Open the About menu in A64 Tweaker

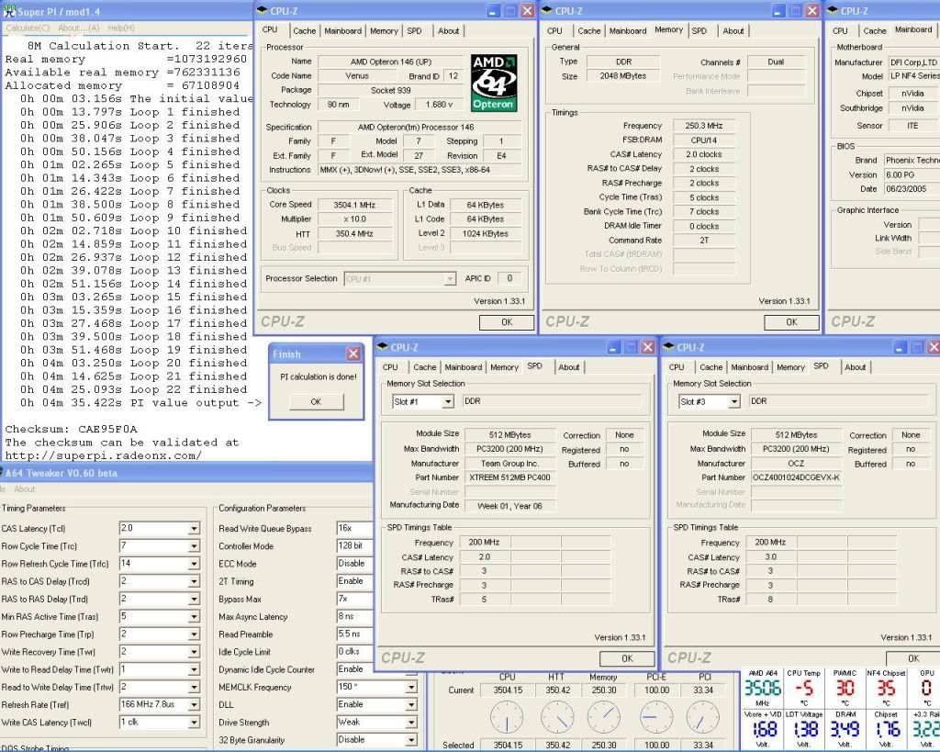click(25, 488)
